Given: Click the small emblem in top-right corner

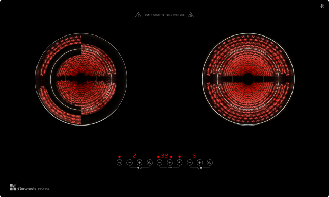Looking at the screenshot, I should coord(322,6).
